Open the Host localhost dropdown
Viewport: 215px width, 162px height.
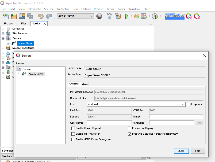183,105
